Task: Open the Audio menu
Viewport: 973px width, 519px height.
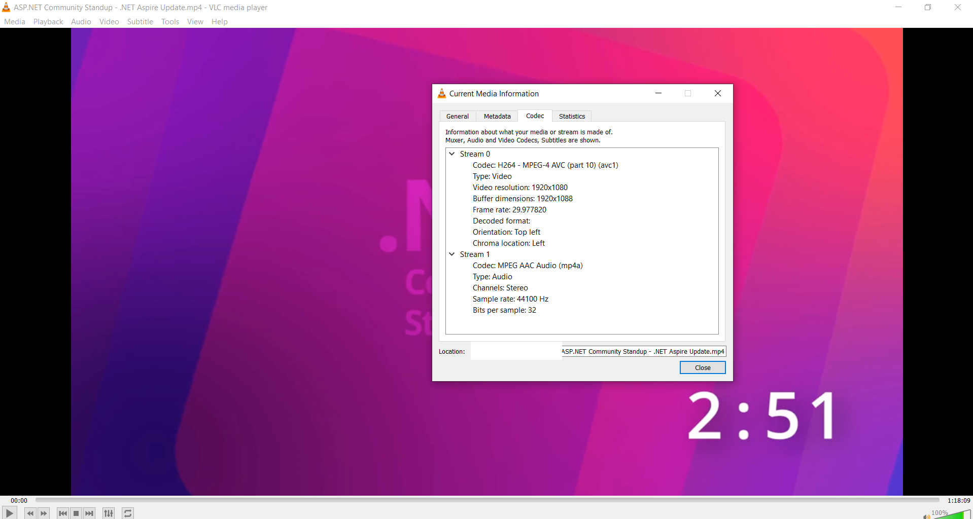Action: click(x=81, y=22)
